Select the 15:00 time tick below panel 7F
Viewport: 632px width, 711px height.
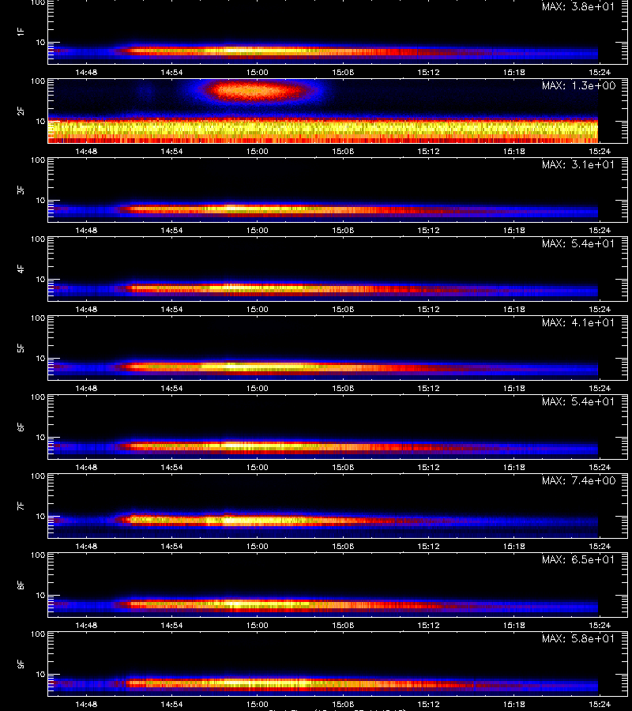pyautogui.click(x=257, y=546)
